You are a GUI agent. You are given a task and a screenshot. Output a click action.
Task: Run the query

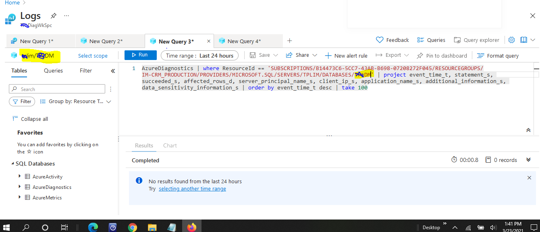click(140, 55)
